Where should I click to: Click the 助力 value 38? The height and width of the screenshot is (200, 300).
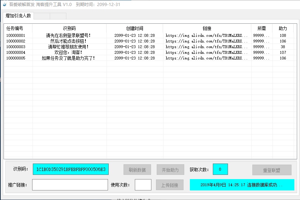coord(283,47)
